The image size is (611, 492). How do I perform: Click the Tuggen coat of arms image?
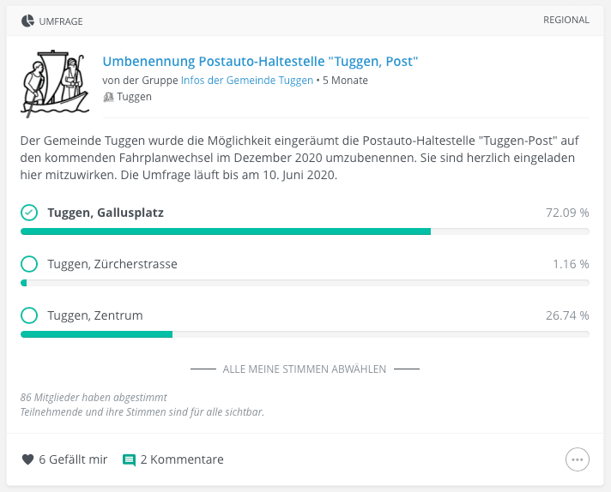(x=55, y=84)
